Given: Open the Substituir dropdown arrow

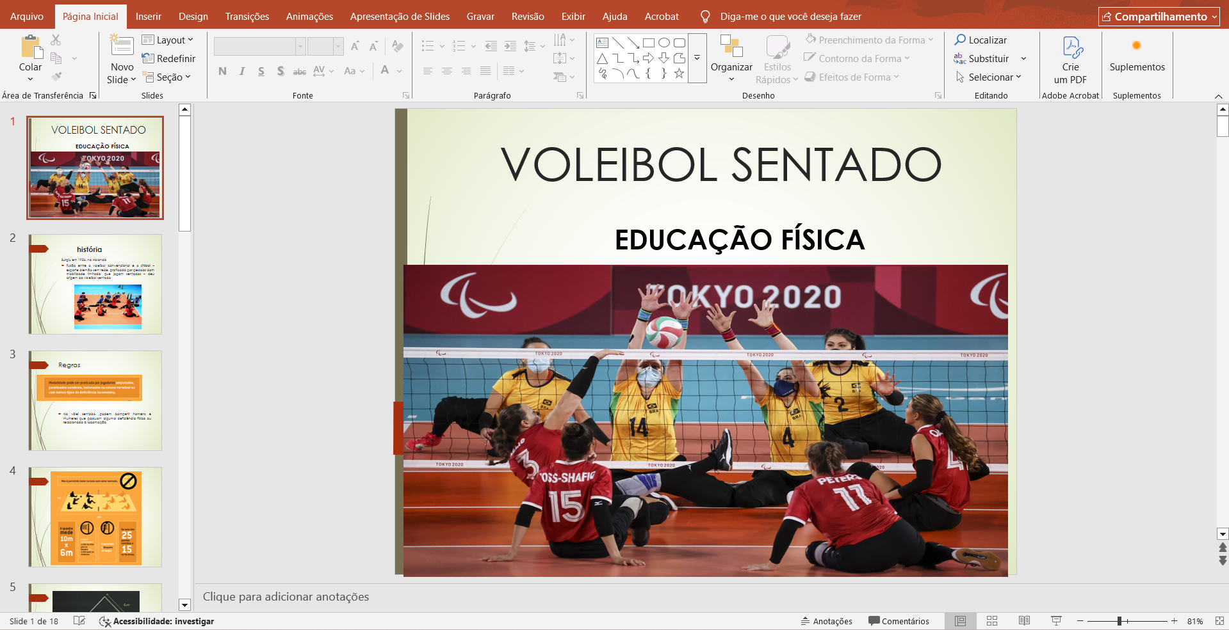Looking at the screenshot, I should click(1023, 58).
